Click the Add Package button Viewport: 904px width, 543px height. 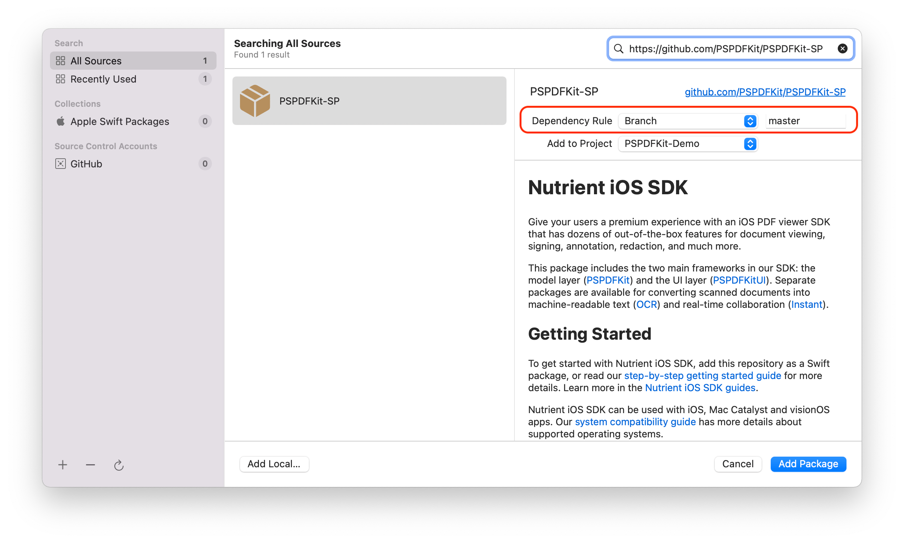808,464
